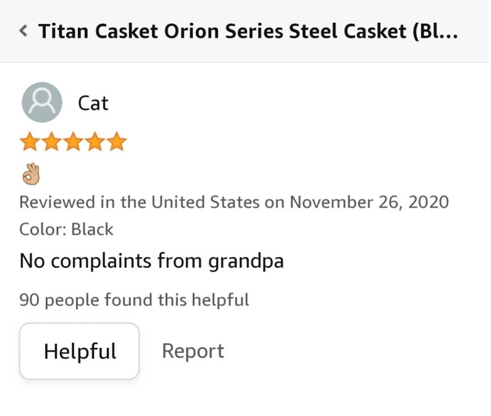Viewport: 491px width, 416px height.
Task: Go back using the header chevron
Action: [23, 31]
